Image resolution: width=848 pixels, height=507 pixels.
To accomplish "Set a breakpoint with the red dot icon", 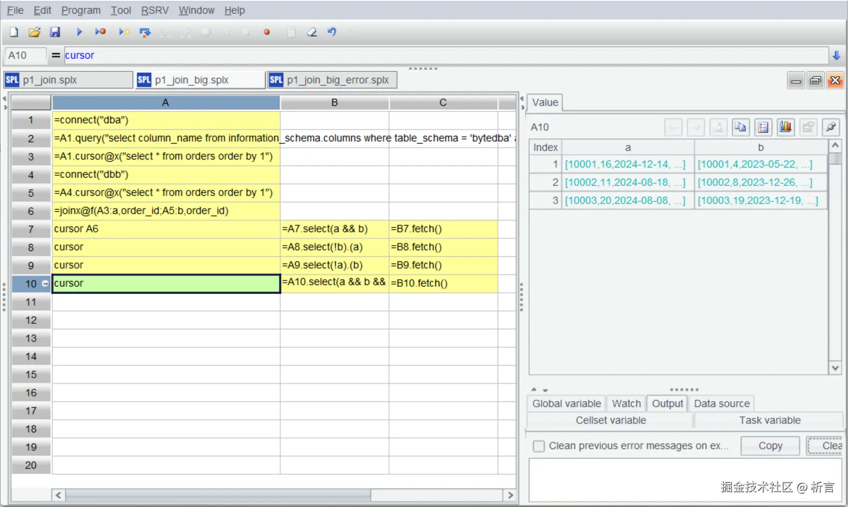I will [x=267, y=32].
